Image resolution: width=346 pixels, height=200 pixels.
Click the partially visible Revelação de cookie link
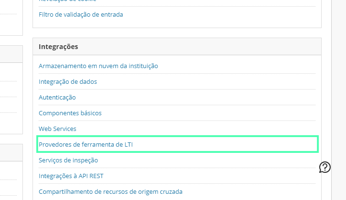tap(67, 0)
